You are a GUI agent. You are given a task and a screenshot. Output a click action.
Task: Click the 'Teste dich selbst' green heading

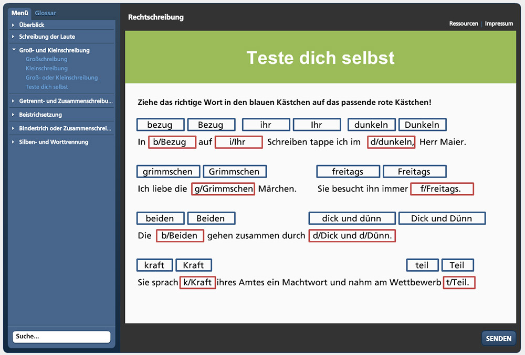coord(320,58)
